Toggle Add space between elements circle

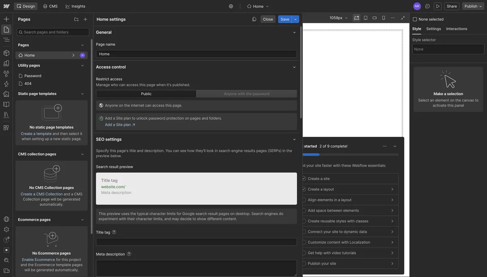(x=304, y=210)
